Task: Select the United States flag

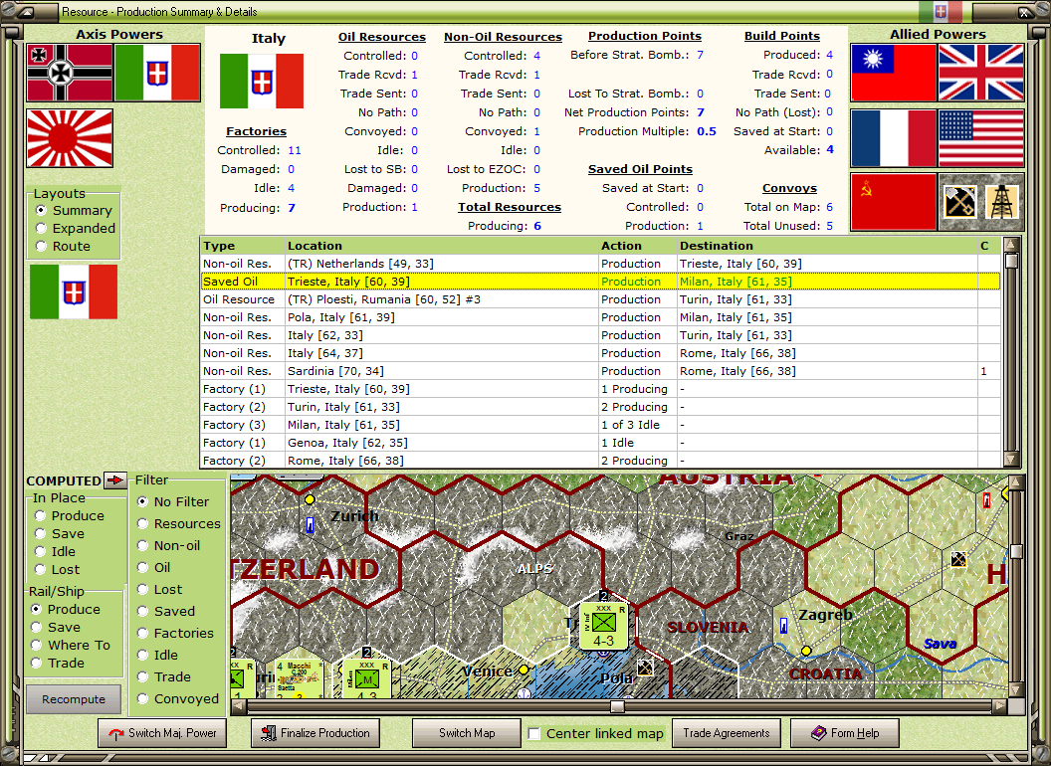Action: coord(981,138)
